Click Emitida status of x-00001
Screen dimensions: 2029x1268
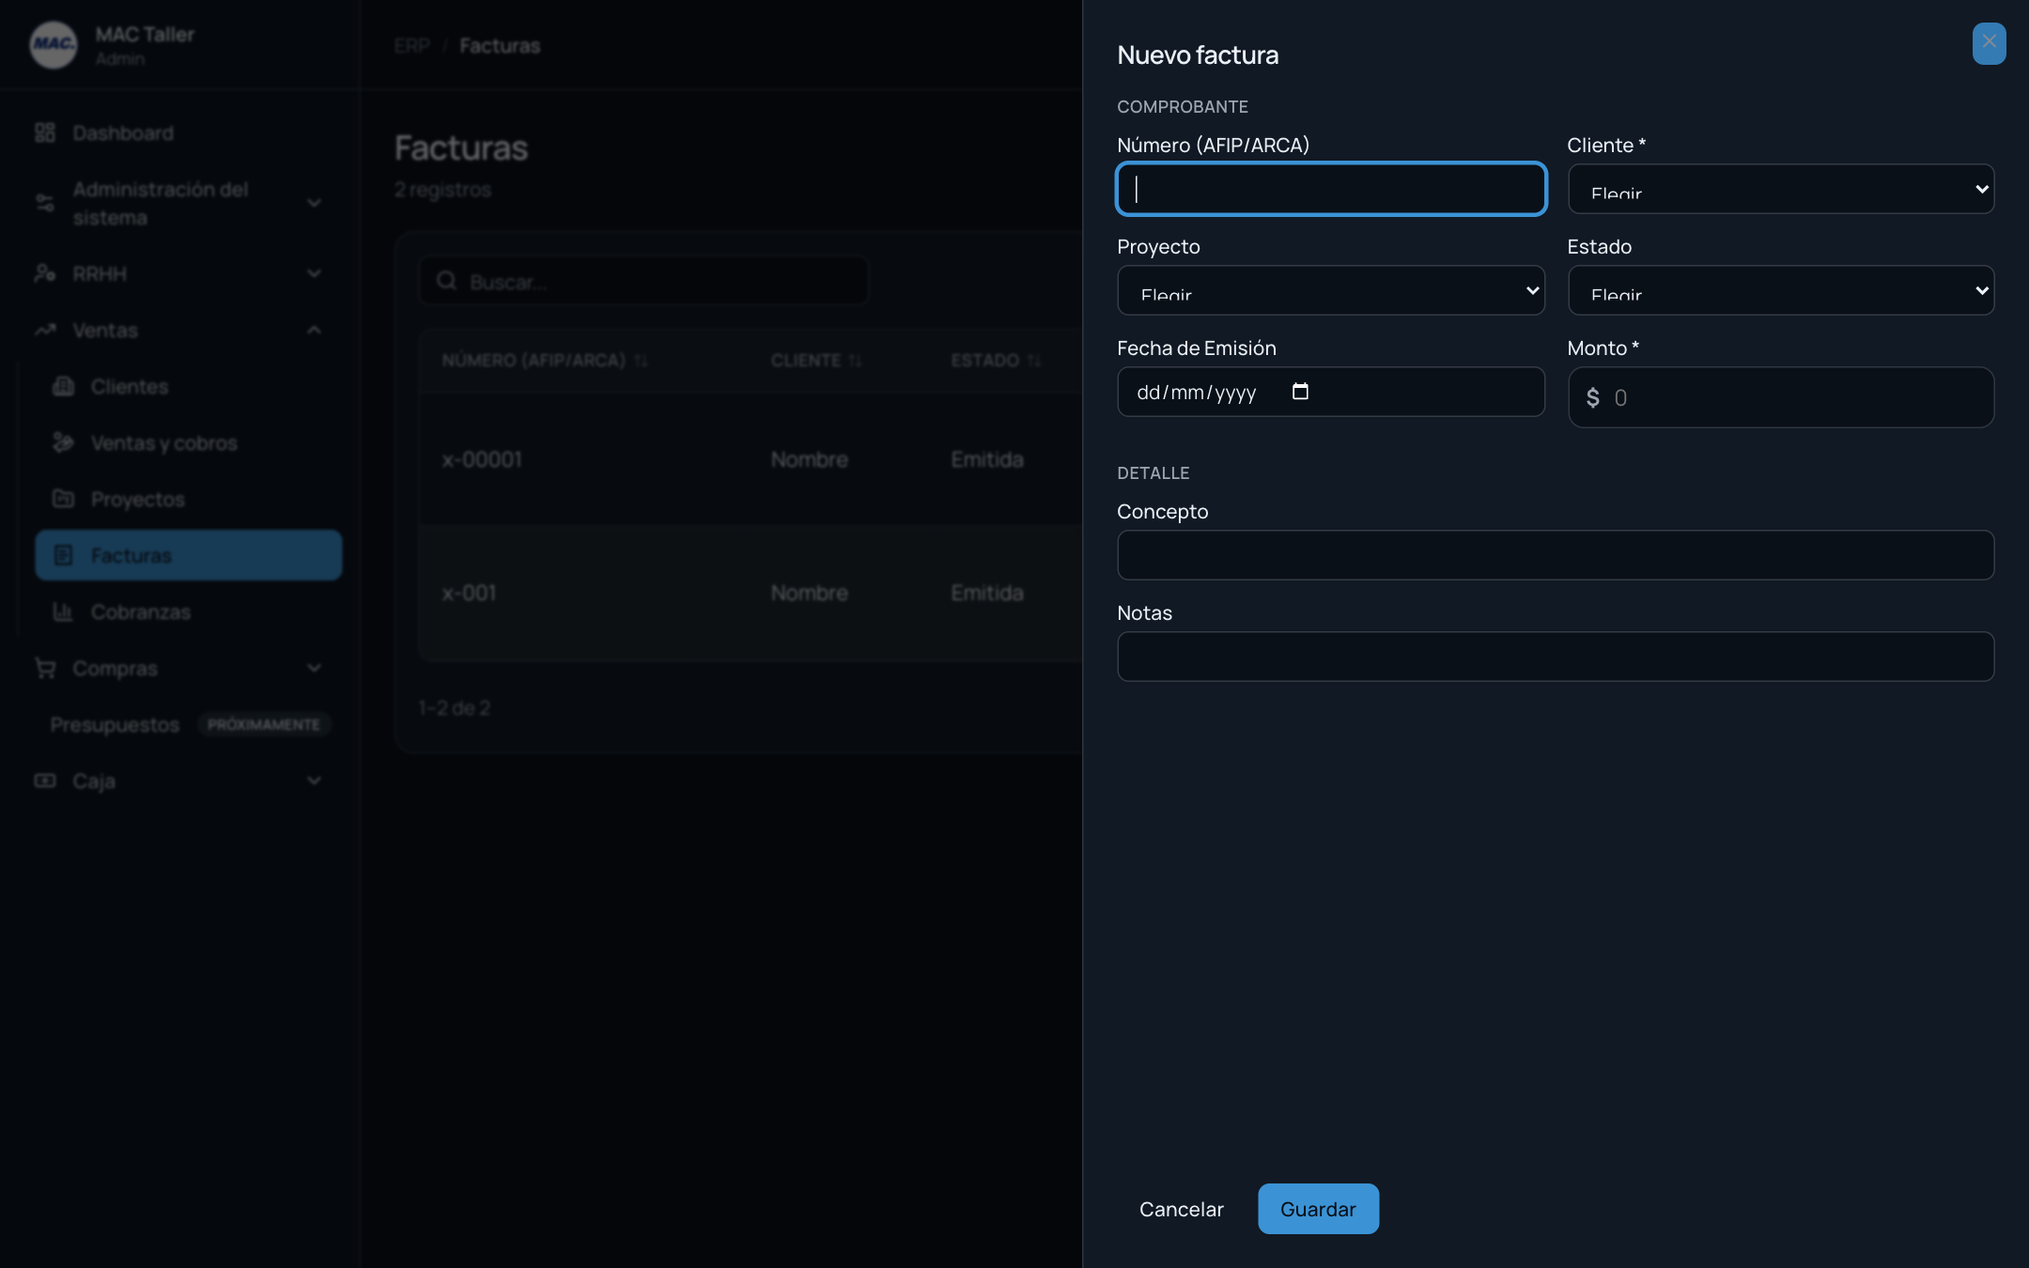point(987,459)
